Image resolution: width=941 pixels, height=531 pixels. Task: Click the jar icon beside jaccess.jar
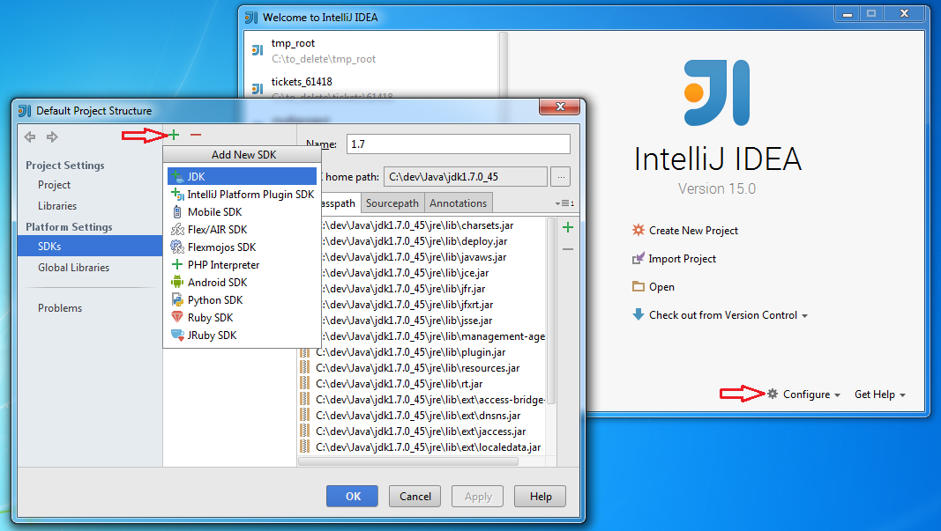point(305,431)
